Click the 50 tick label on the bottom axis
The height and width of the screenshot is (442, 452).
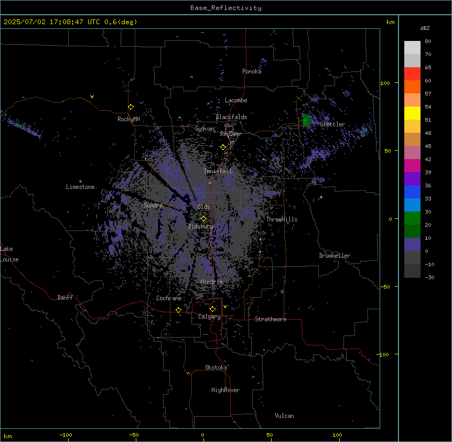270,435
